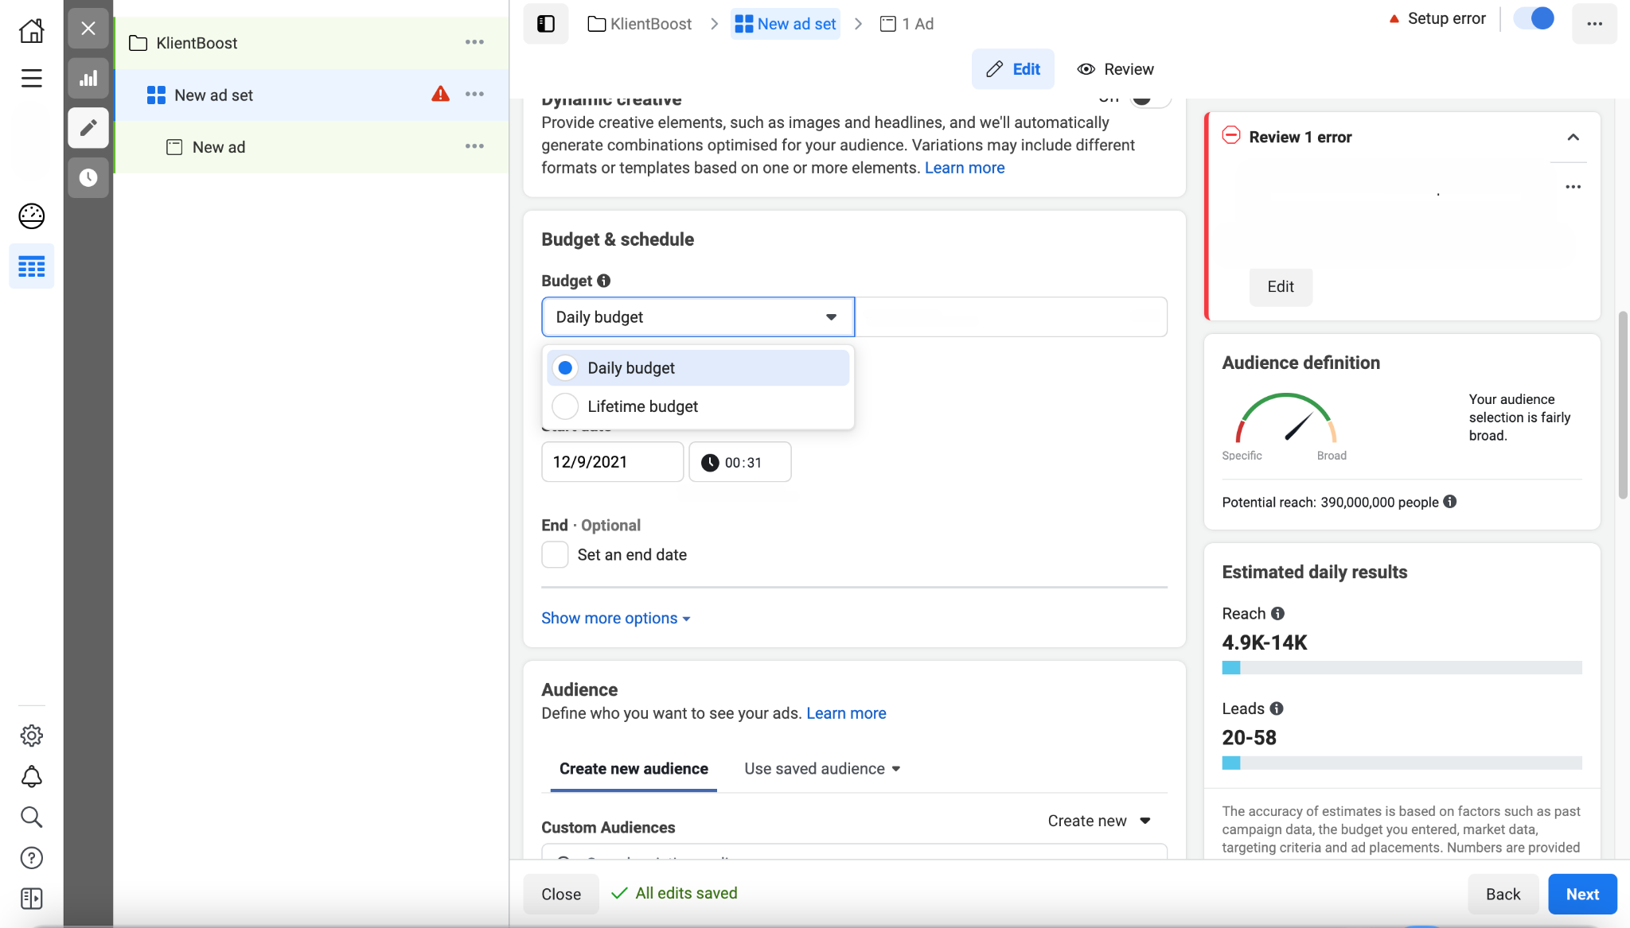Collapse the Review 1 error panel
Viewport: 1630px width, 928px height.
click(x=1573, y=138)
